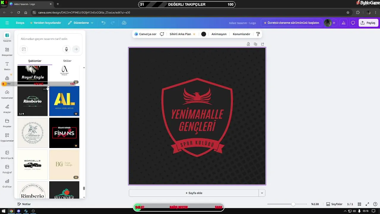Click the refresh icon beside Canva'ya sor
Image resolution: width=380 pixels, height=214 pixels.
pyautogui.click(x=162, y=34)
